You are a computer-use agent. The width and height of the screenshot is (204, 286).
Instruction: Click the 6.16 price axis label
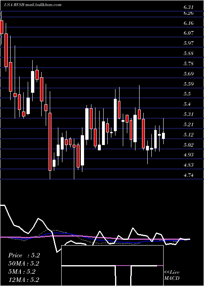pos(188,23)
